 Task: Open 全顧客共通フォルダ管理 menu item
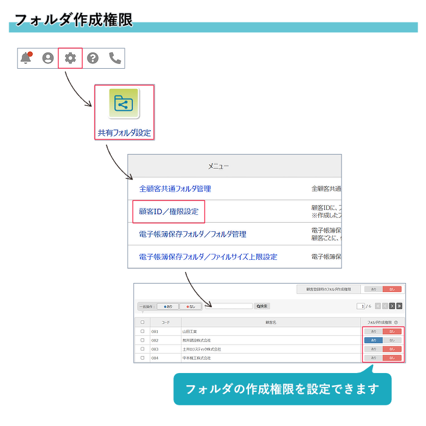[175, 189]
